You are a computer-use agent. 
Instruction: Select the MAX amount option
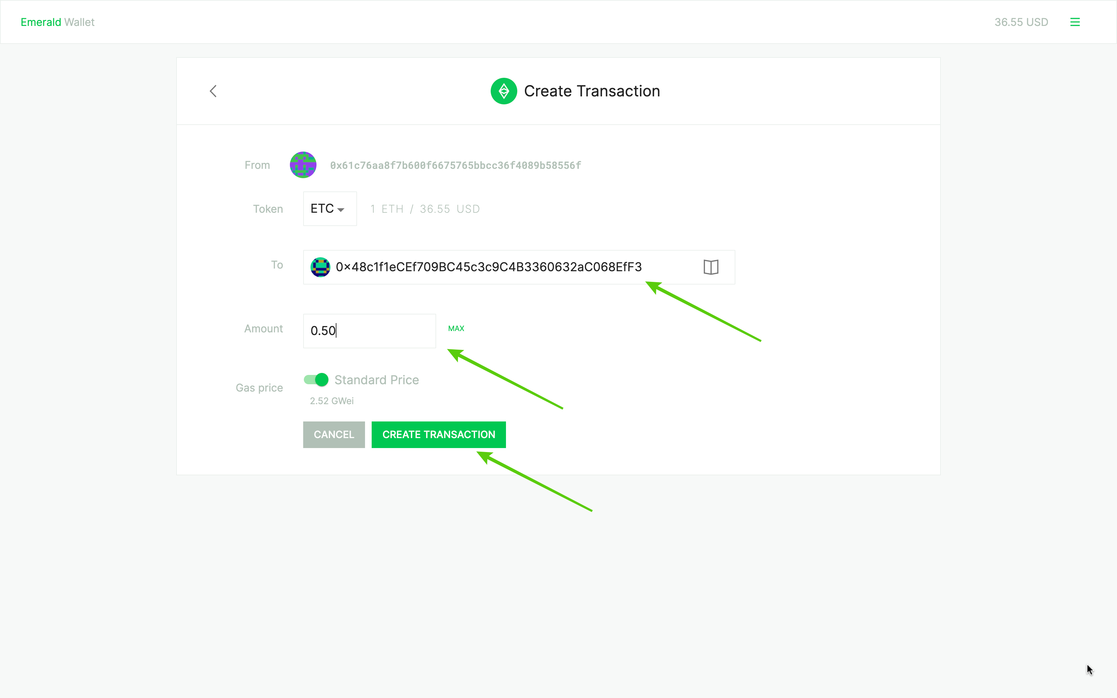(455, 328)
